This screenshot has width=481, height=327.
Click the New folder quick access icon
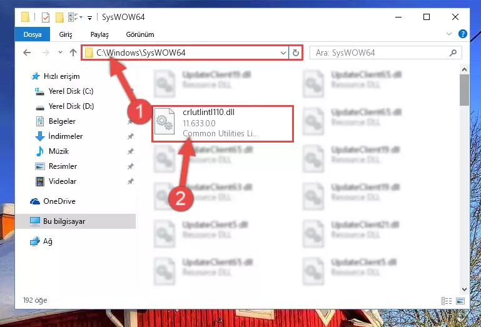tap(59, 17)
